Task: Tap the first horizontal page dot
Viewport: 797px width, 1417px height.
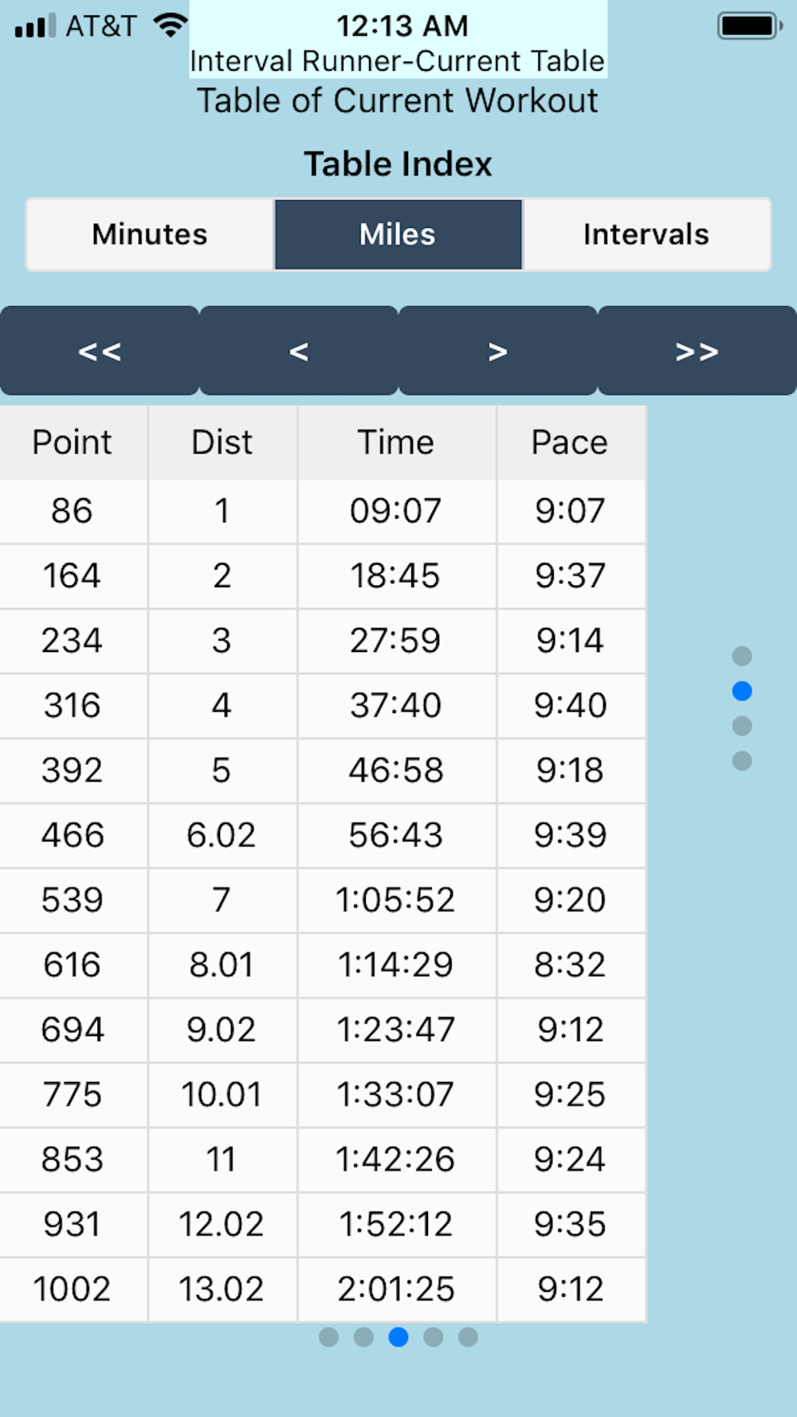Action: point(328,1337)
